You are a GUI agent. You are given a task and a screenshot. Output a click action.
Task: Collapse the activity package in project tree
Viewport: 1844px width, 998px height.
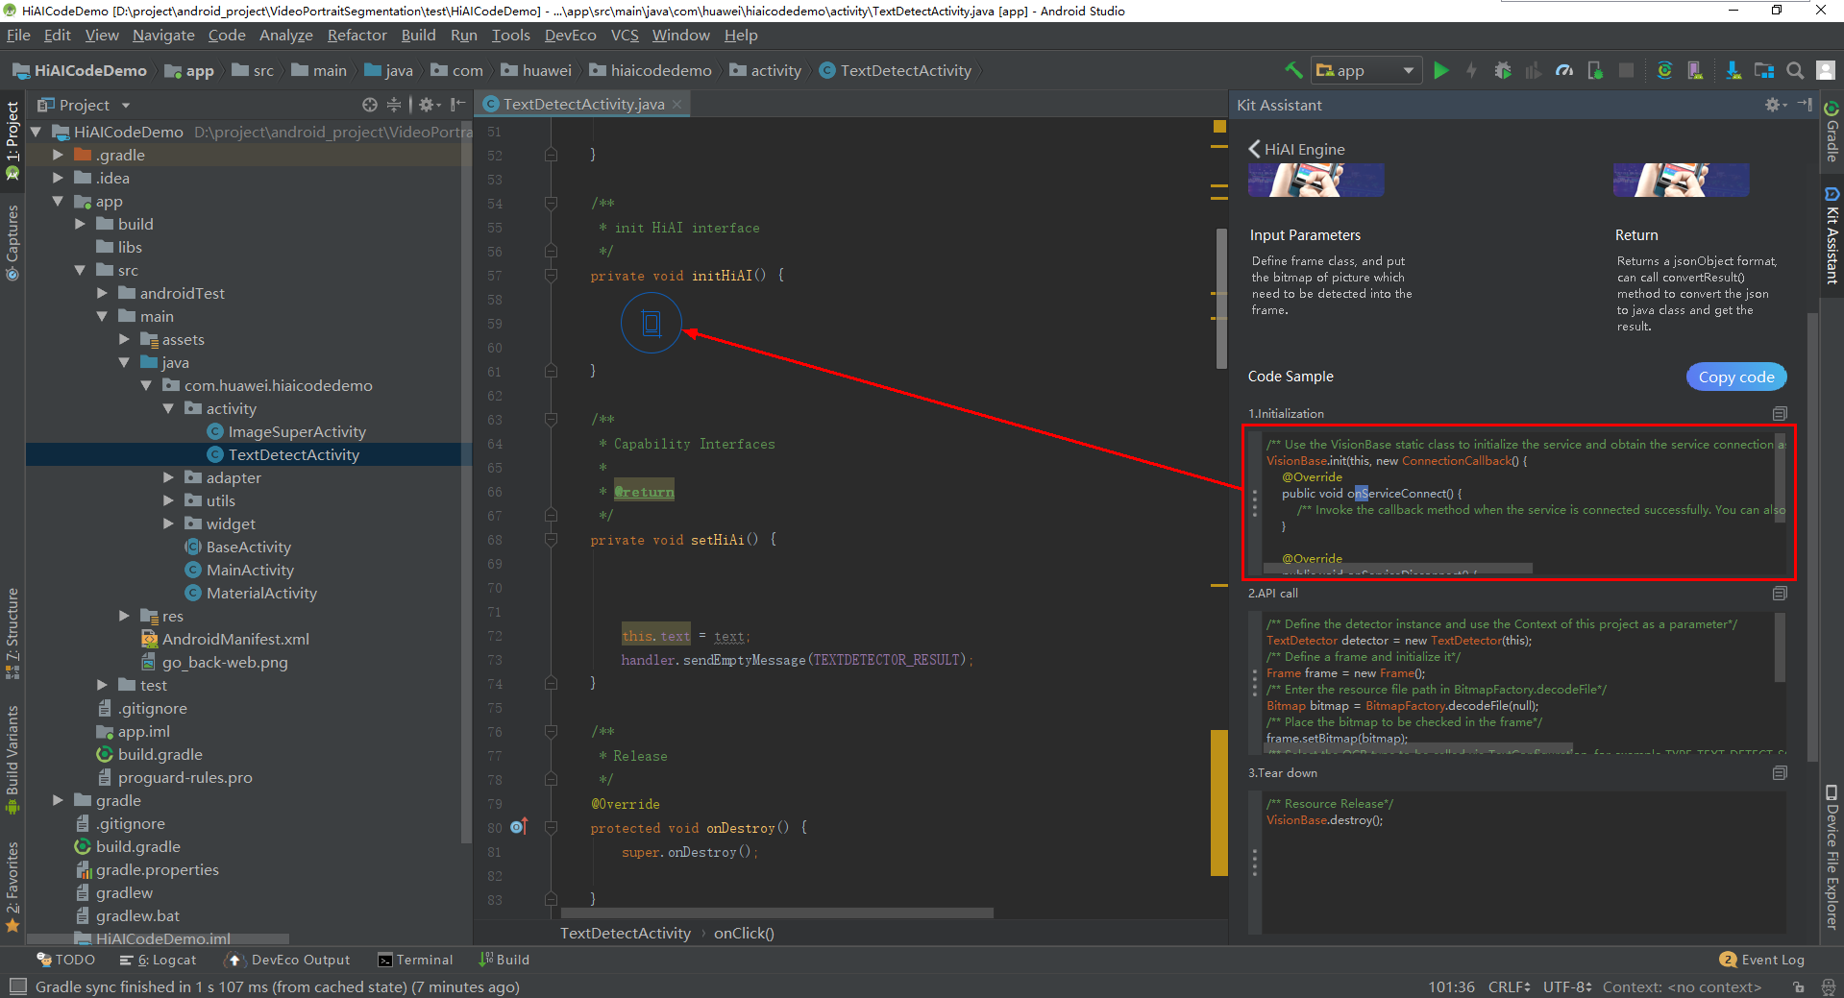click(169, 408)
